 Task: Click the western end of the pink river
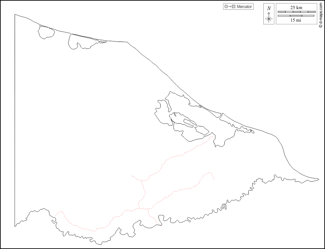tap(56, 213)
